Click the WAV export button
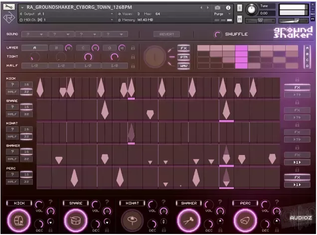The width and height of the screenshot is (317, 235). pyautogui.click(x=183, y=66)
